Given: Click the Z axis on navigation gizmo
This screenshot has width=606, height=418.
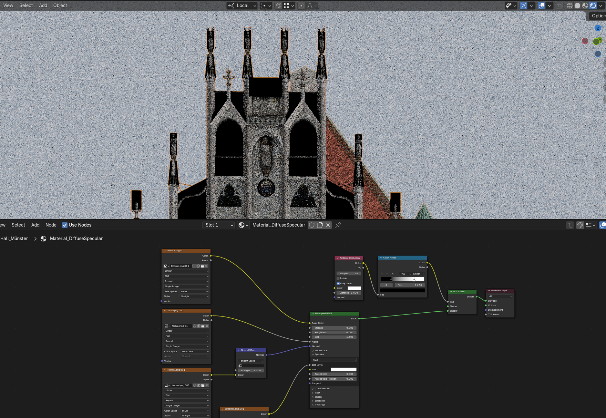Looking at the screenshot, I should coord(598,28).
